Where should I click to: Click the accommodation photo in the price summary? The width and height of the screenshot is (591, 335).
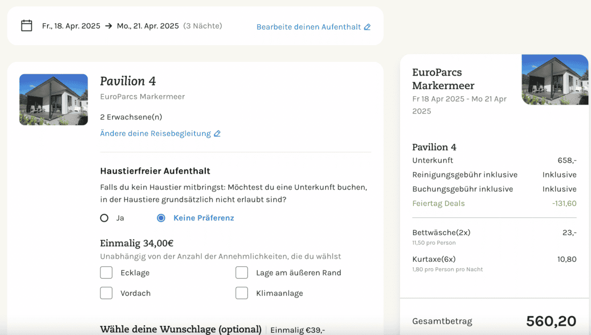[554, 80]
